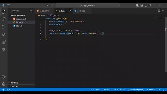Open the hamburger application menu

[x=8, y=5]
